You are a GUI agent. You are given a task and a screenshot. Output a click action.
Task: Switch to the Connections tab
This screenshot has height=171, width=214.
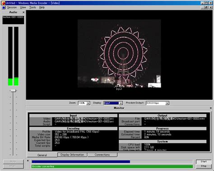pyautogui.click(x=102, y=155)
